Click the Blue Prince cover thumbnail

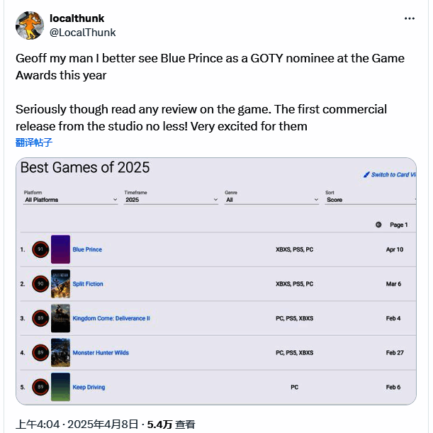tap(60, 249)
